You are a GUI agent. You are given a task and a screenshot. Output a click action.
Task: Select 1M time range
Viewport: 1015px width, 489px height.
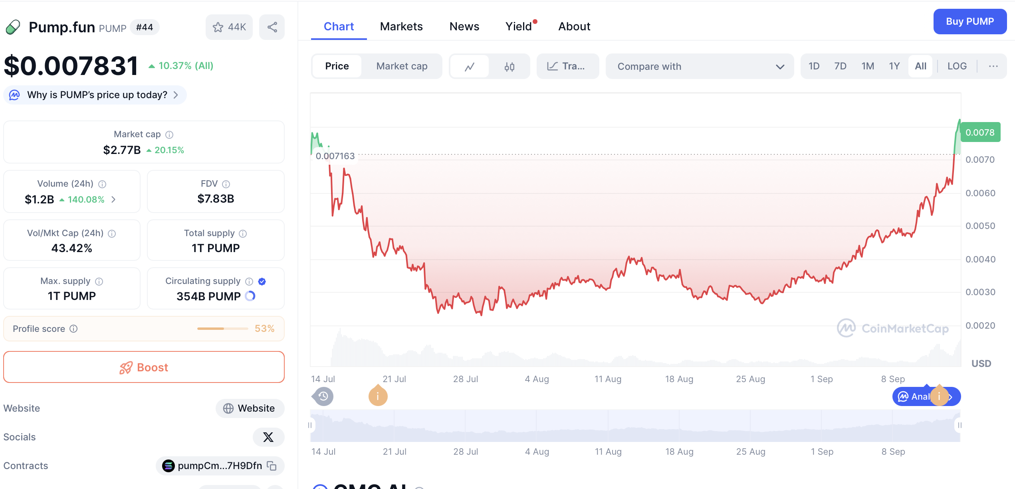point(867,66)
